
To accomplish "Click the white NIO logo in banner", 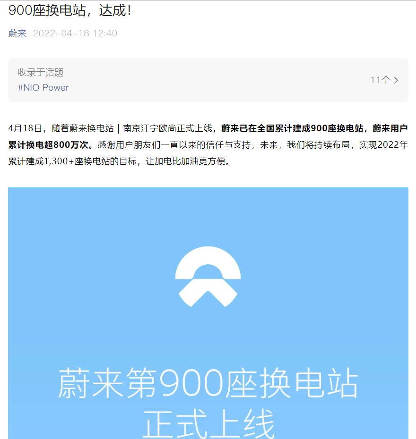I will pos(208,277).
